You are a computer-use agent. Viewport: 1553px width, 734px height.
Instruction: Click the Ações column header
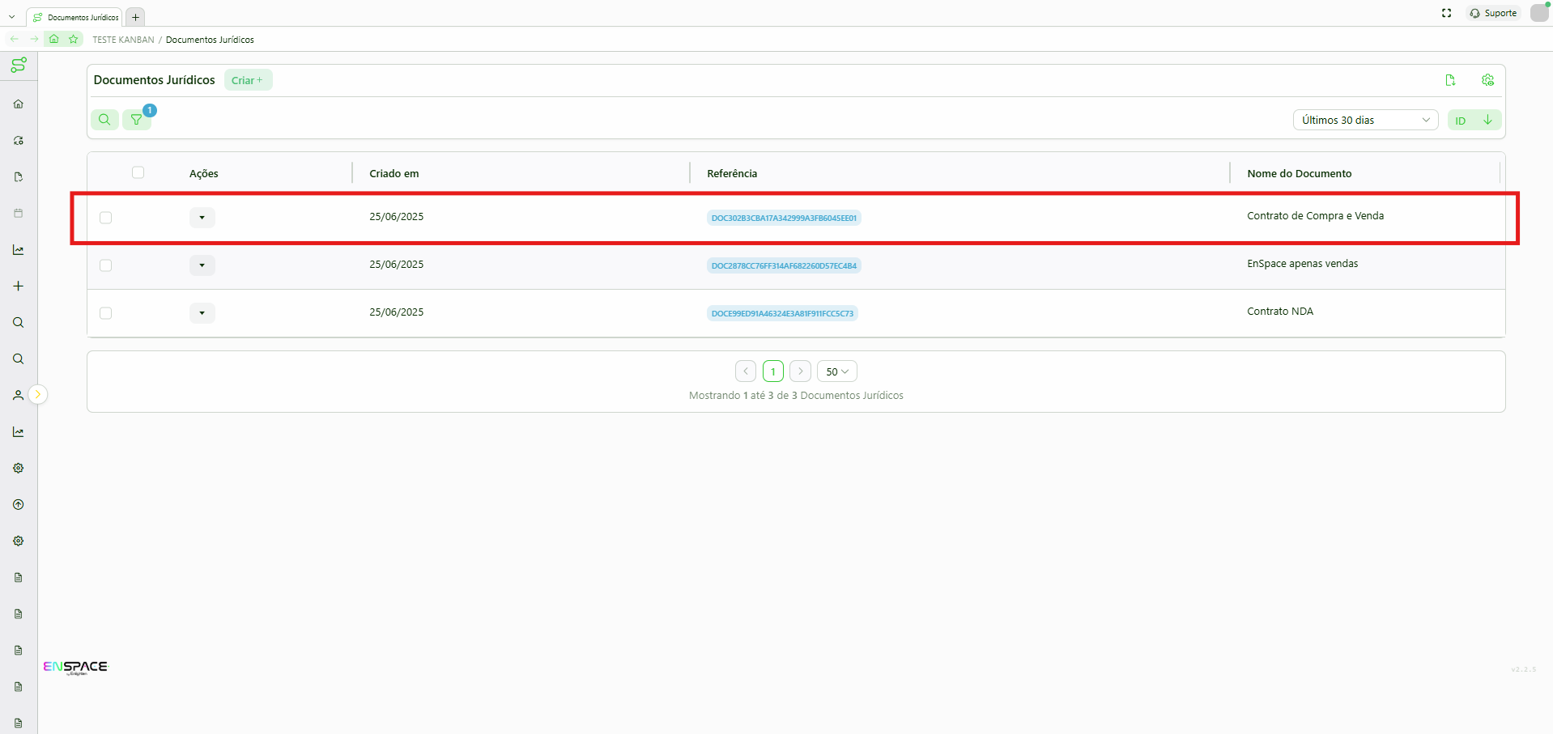(204, 173)
